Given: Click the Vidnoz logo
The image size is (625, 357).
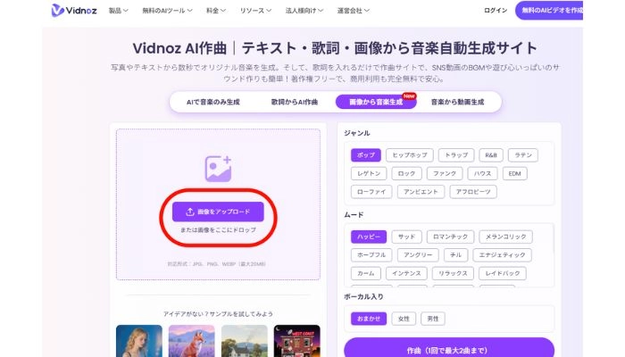Looking at the screenshot, I should click(74, 11).
